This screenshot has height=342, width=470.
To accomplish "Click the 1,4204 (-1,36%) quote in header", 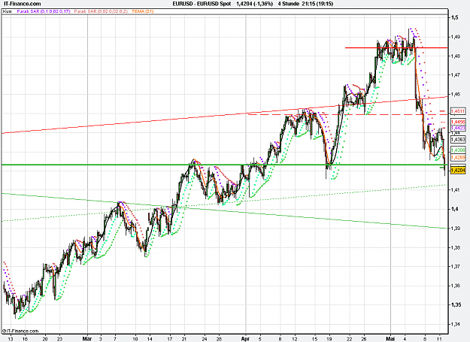I will (x=254, y=4).
